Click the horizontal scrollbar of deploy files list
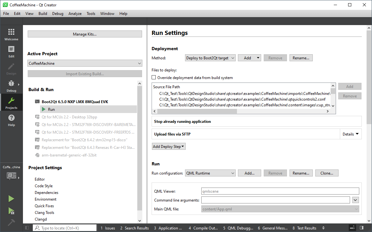This screenshot has height=232, width=372. [x=197, y=111]
